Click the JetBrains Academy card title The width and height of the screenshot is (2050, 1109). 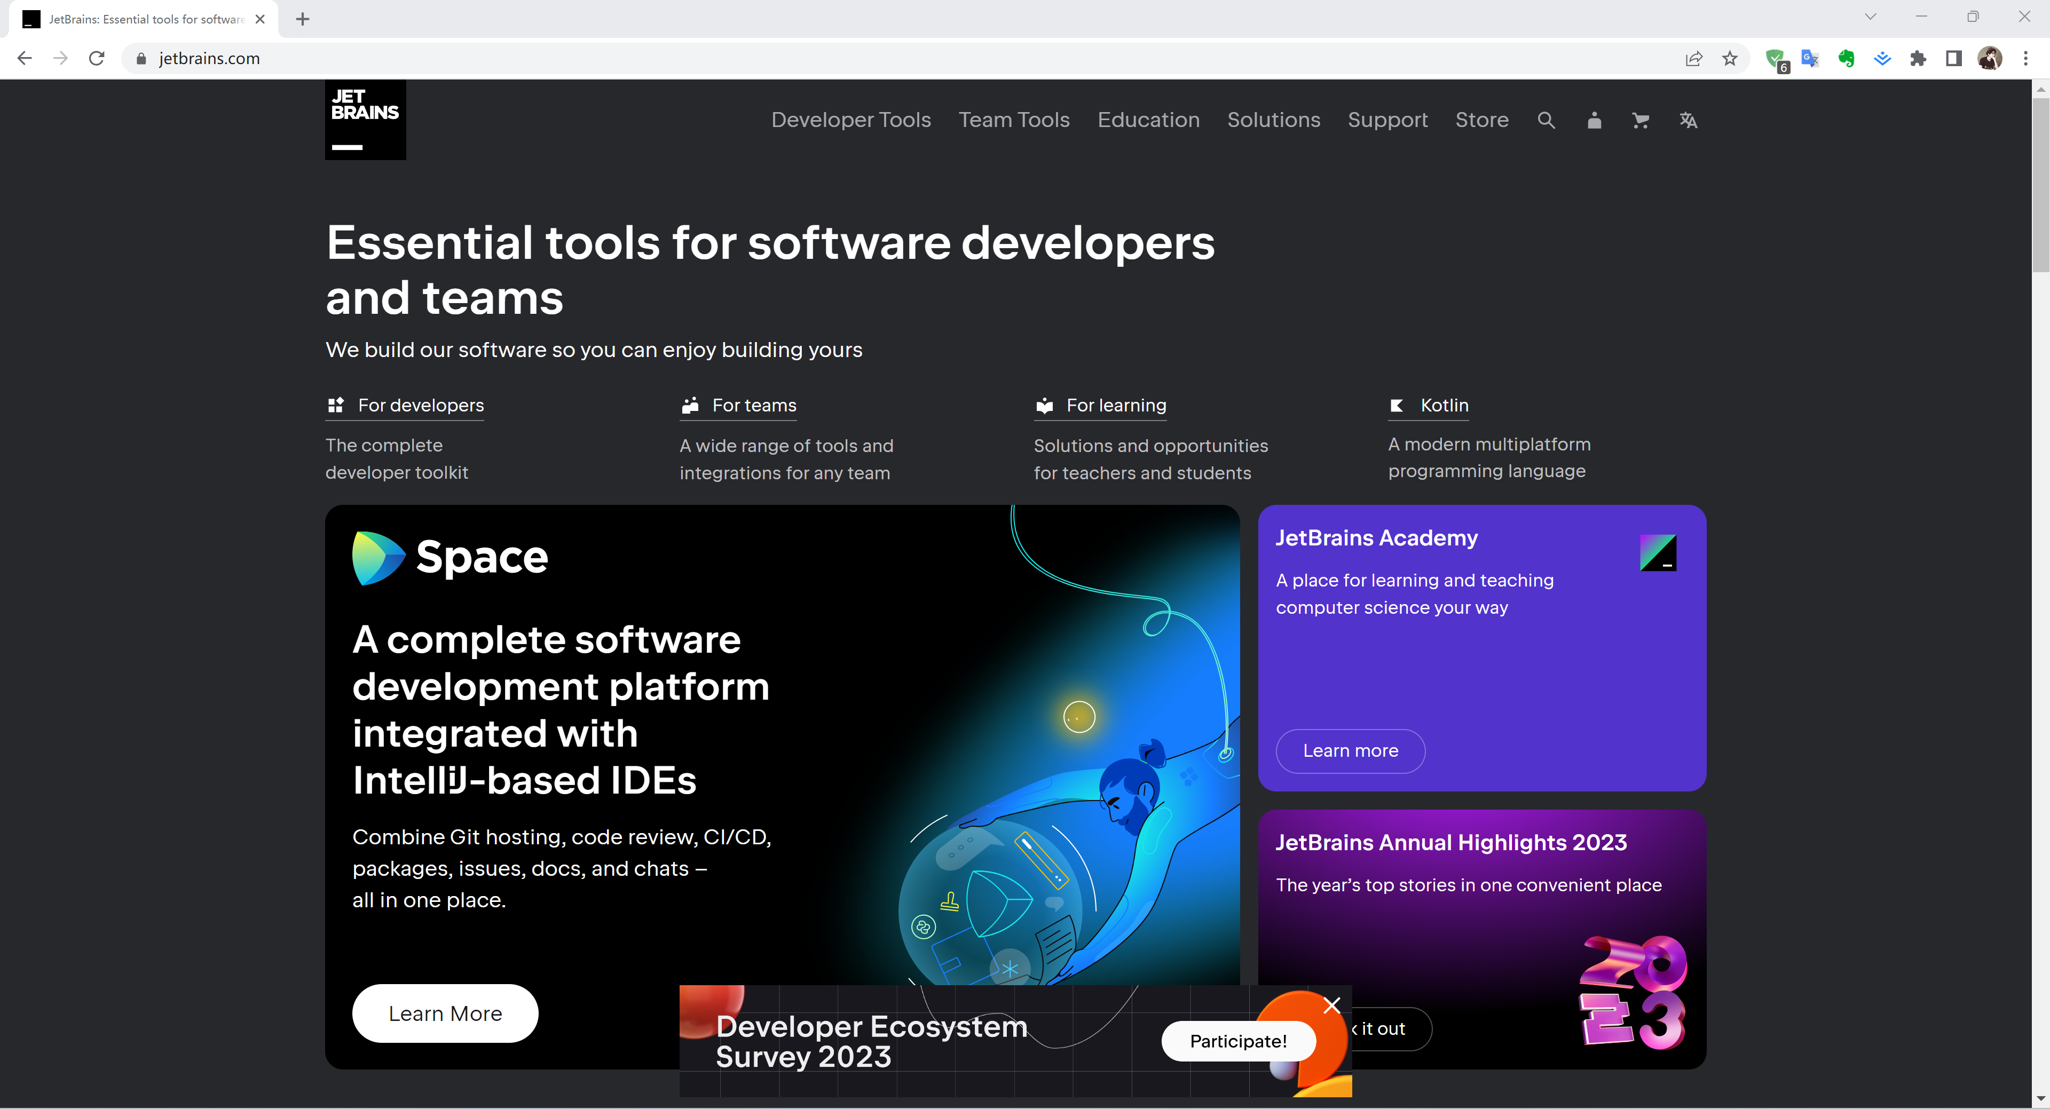(1376, 538)
